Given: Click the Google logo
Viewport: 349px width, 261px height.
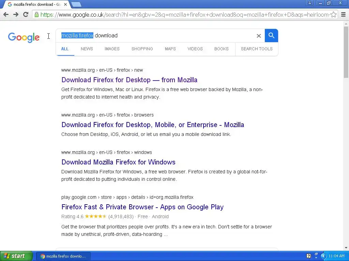Looking at the screenshot, I should pyautogui.click(x=24, y=37).
